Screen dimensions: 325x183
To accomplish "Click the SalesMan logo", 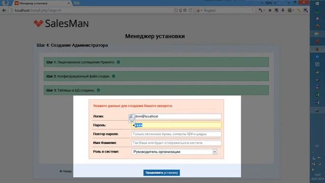I will pos(61,23).
